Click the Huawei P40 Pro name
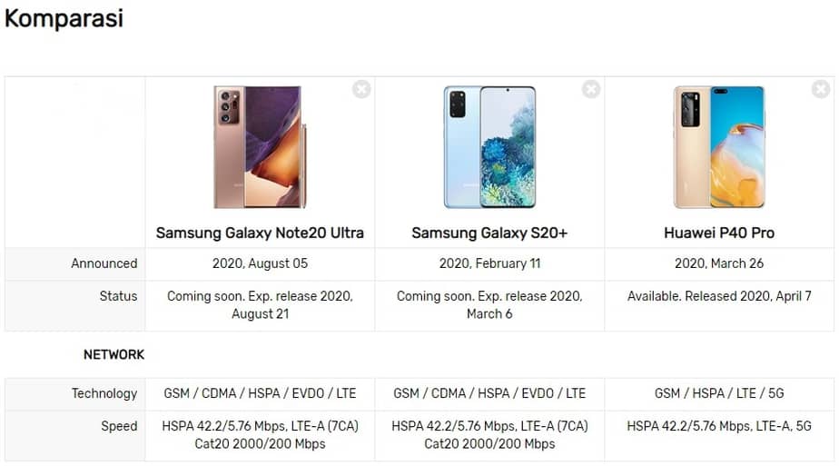Screen dimensions: 839x466 tap(719, 233)
